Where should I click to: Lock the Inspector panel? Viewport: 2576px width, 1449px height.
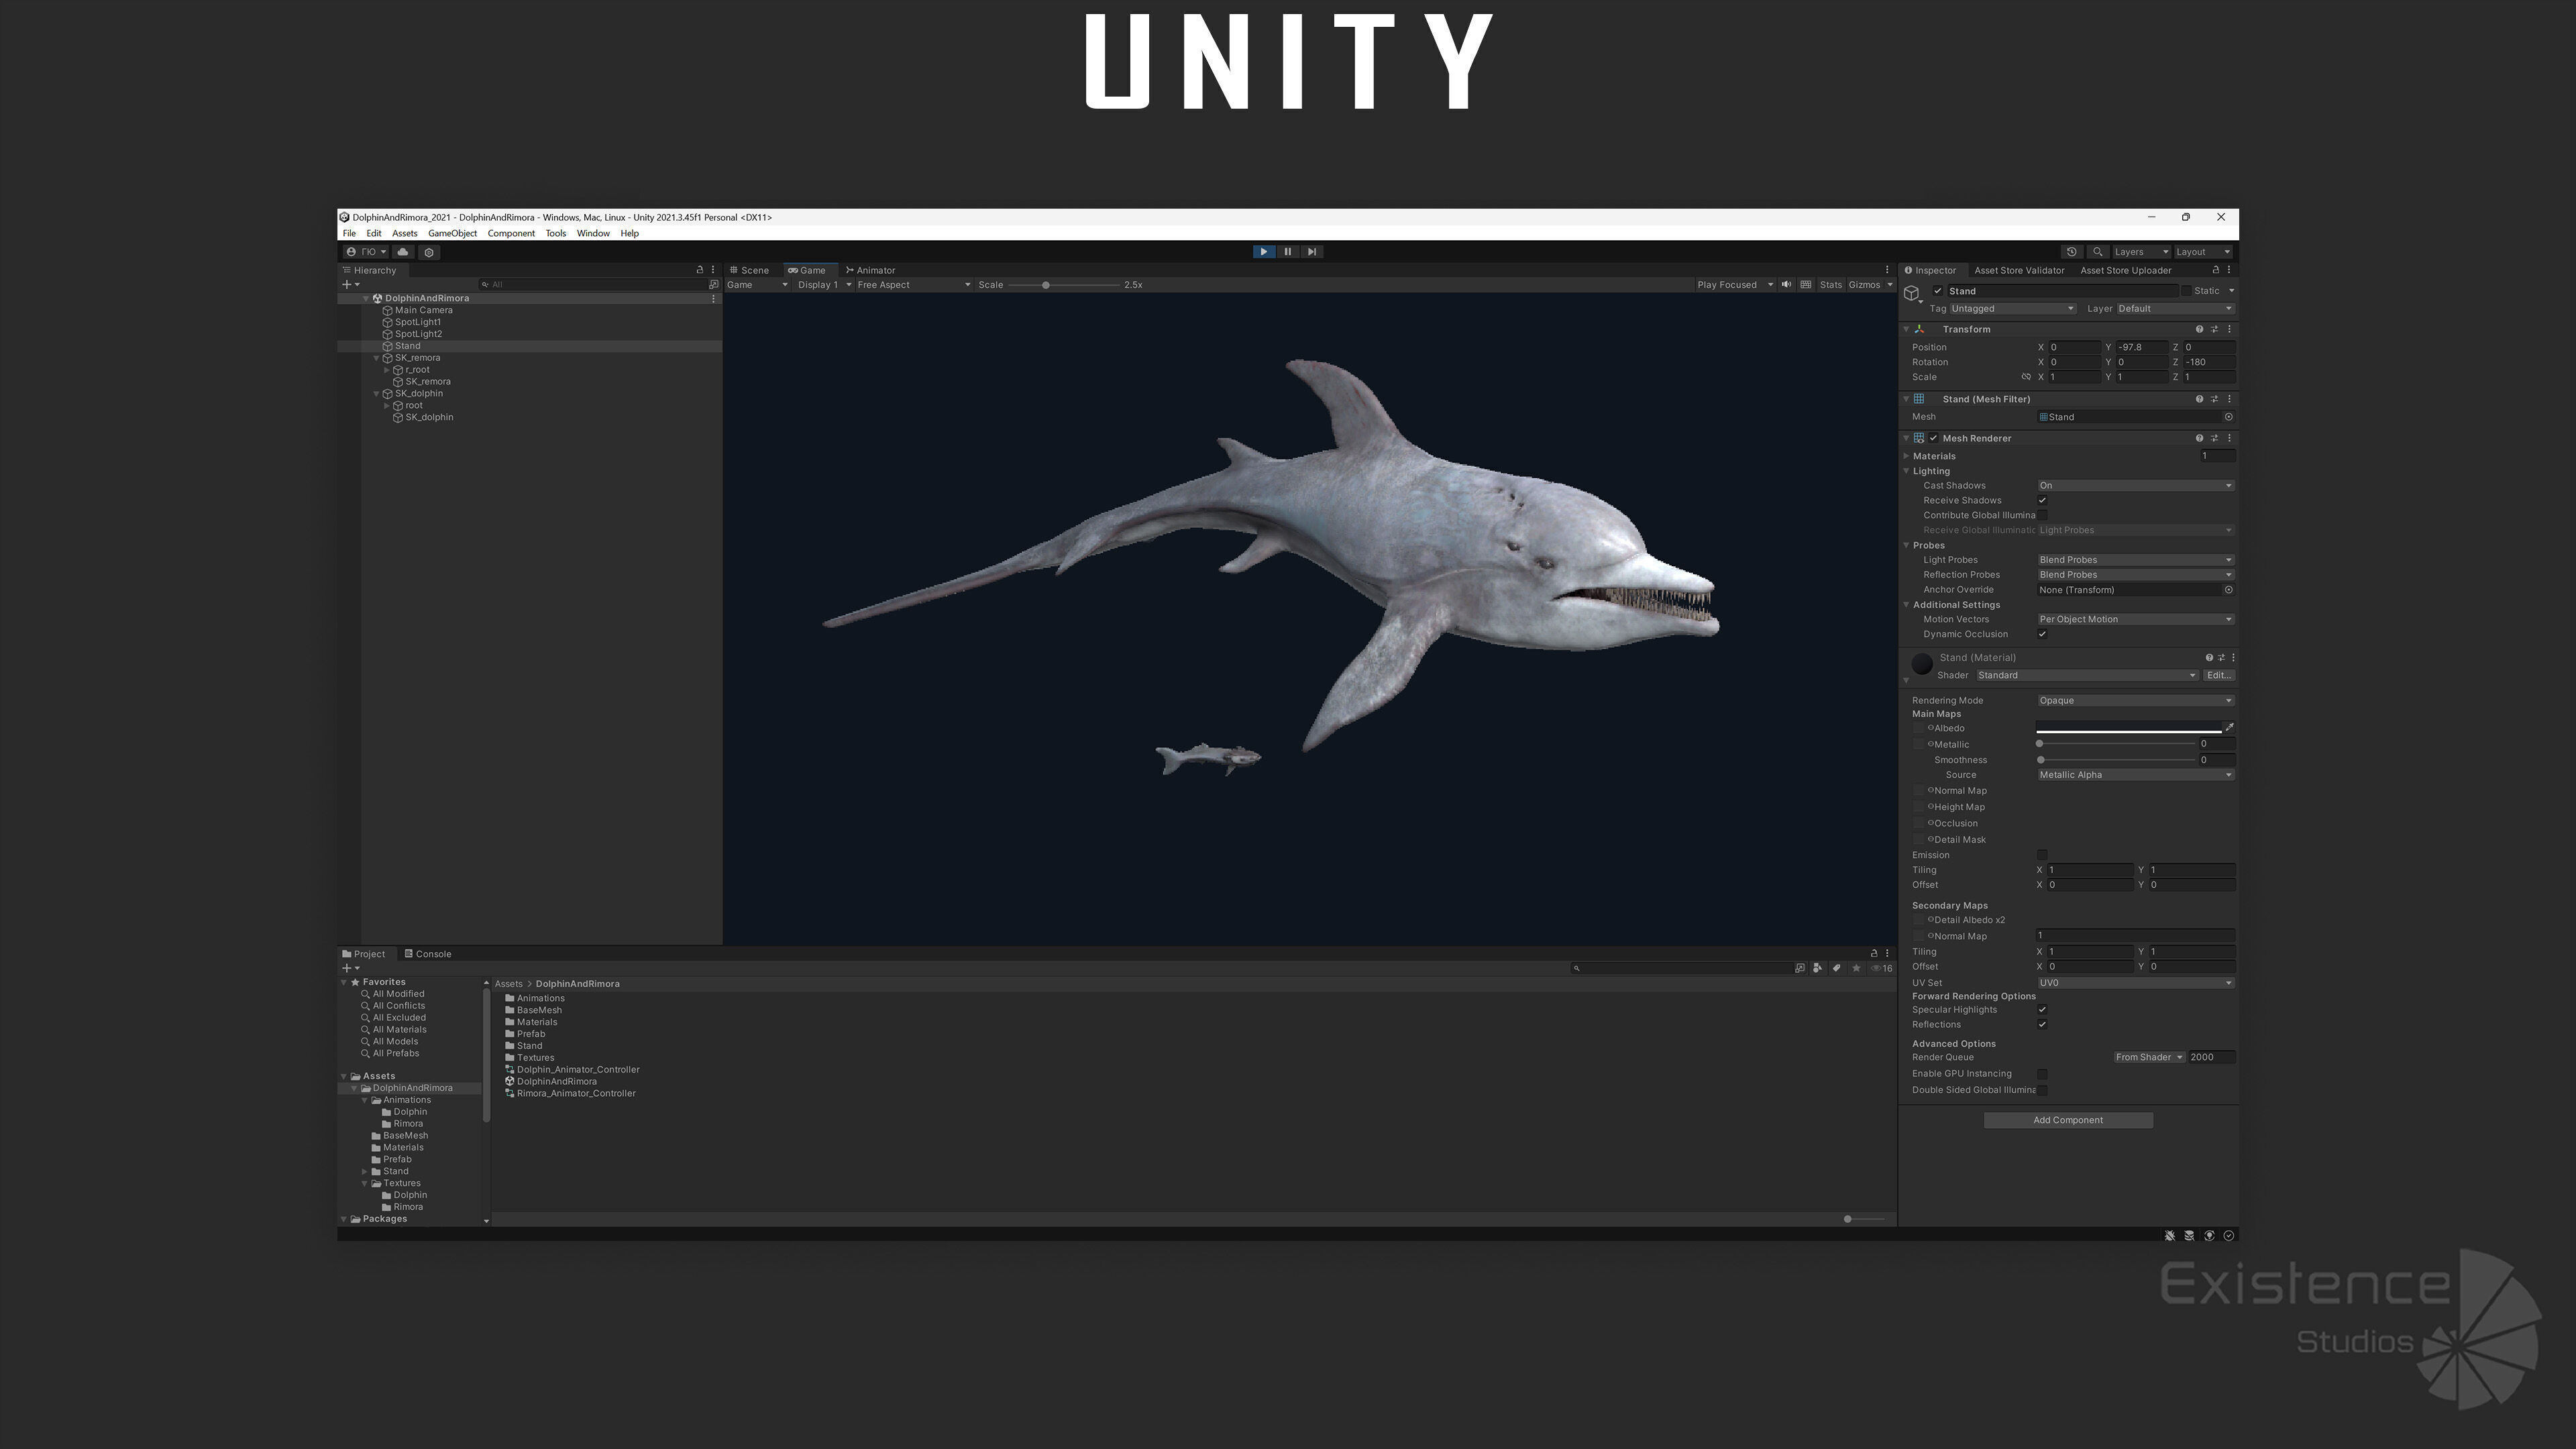2215,270
